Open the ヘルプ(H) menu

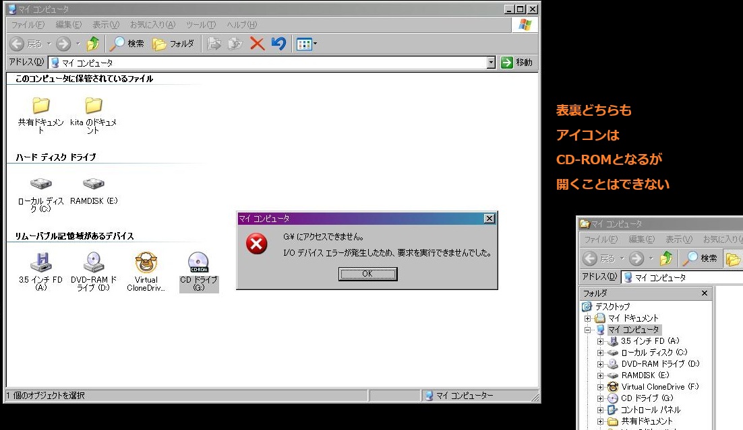[241, 25]
